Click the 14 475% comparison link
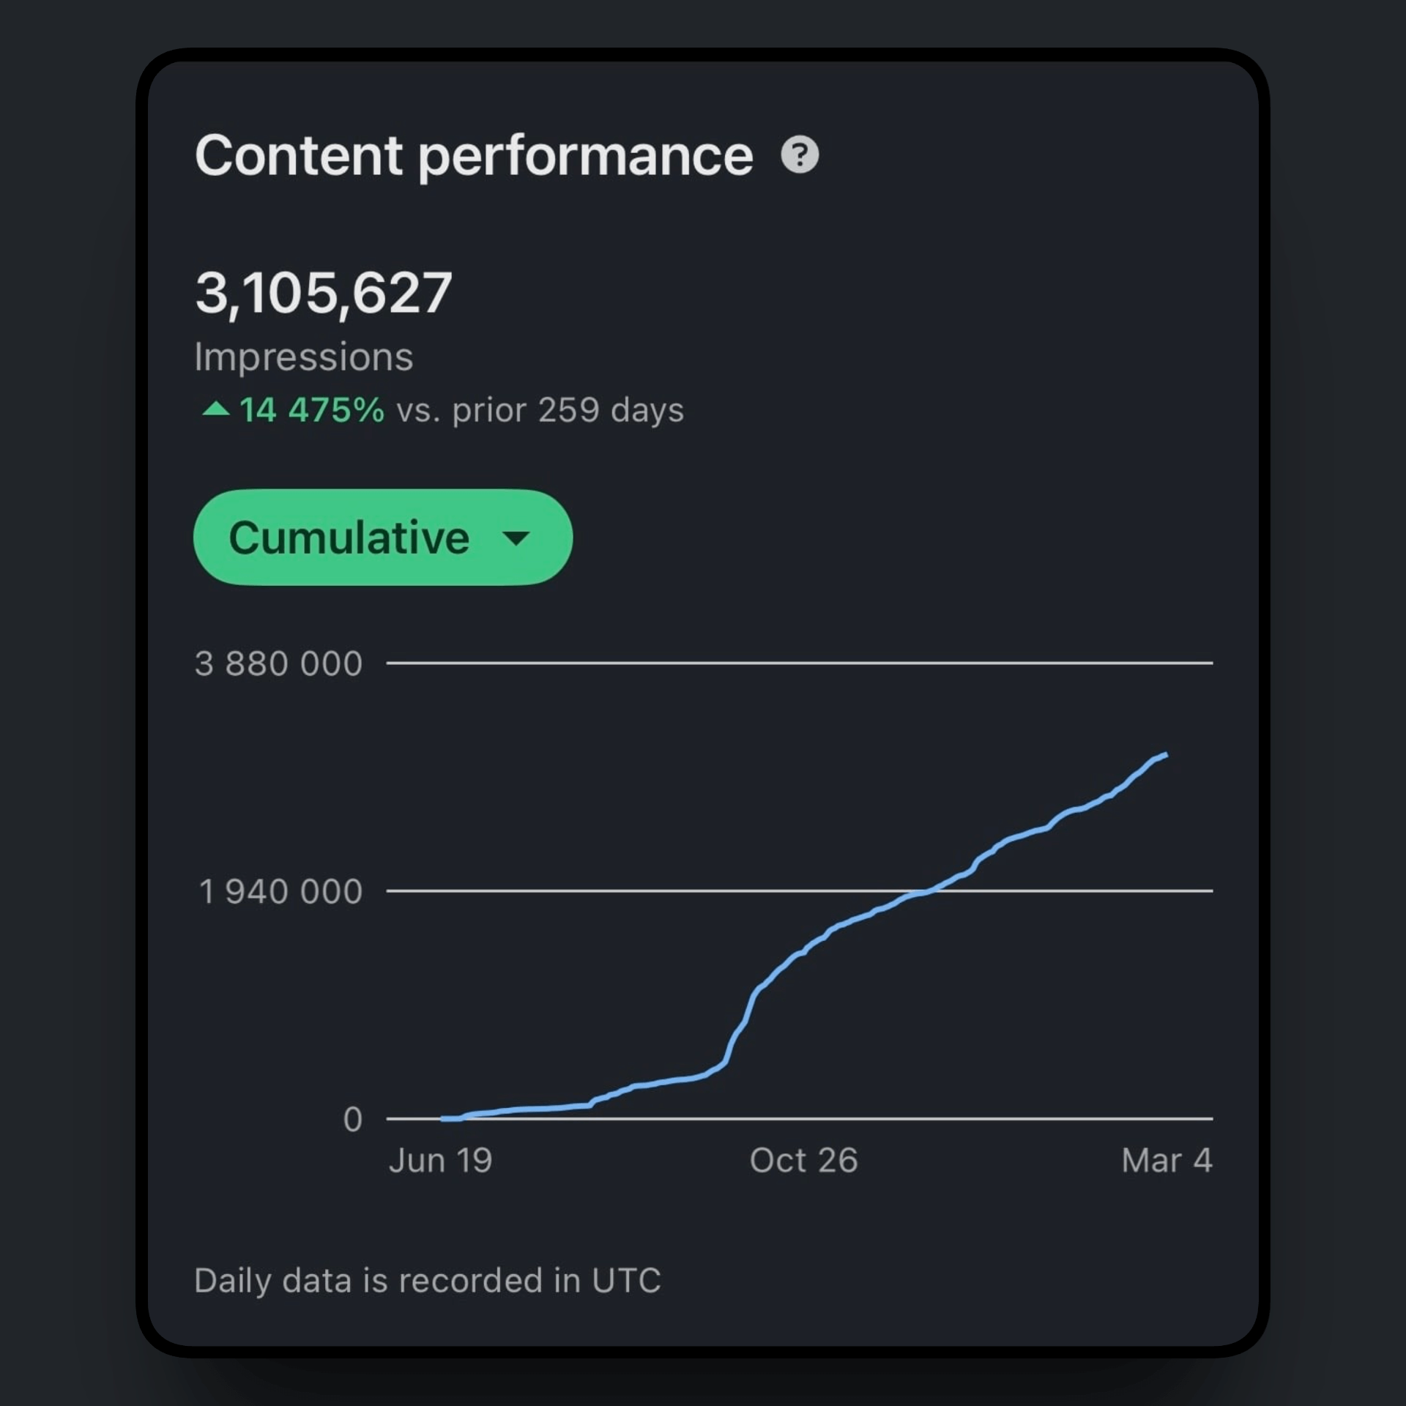 coord(310,409)
